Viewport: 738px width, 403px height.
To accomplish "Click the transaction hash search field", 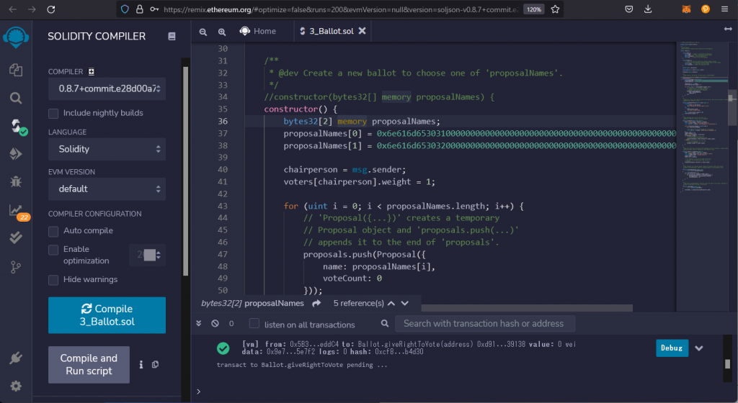I will (485, 324).
